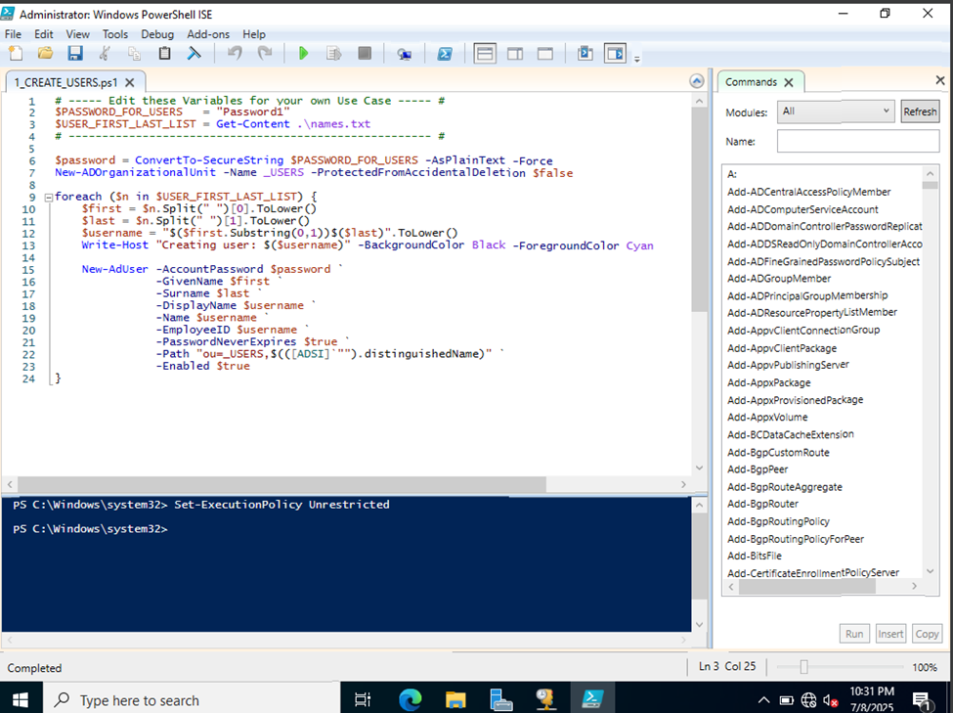The height and width of the screenshot is (713, 953).
Task: Copy selection using toolbar copy icon
Action: (134, 54)
